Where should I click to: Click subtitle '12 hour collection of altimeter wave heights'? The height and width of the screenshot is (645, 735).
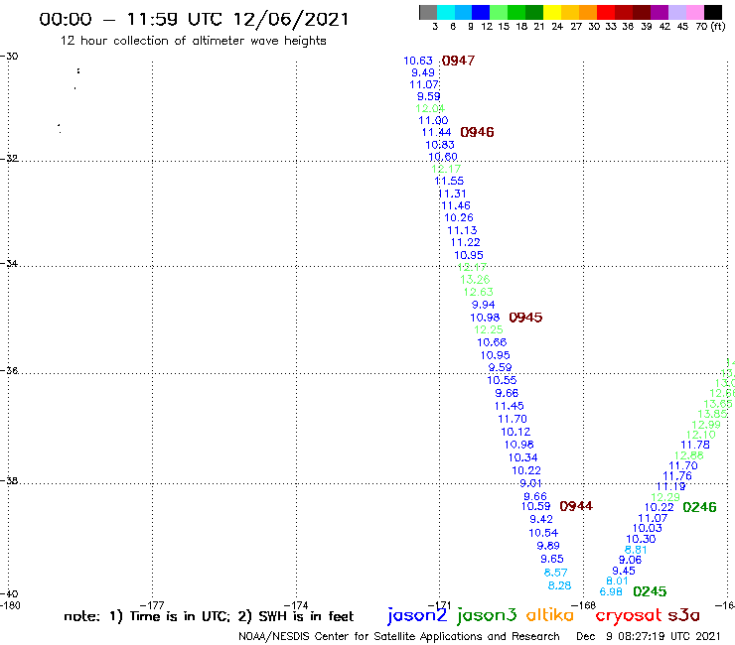193,41
